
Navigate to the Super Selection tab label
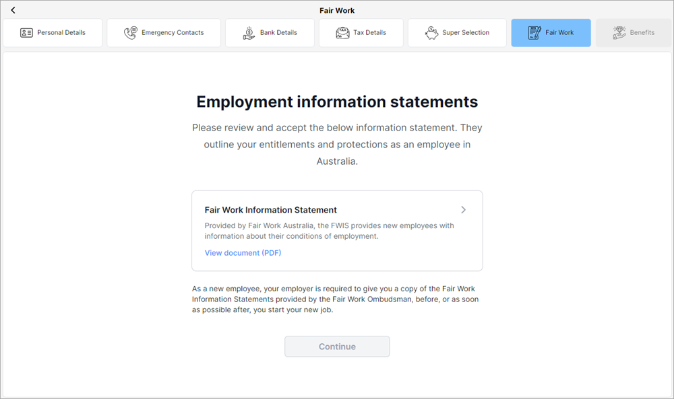(x=466, y=32)
